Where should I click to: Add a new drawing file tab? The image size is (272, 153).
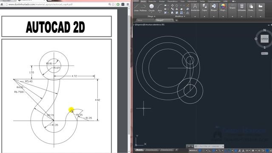coord(176,20)
